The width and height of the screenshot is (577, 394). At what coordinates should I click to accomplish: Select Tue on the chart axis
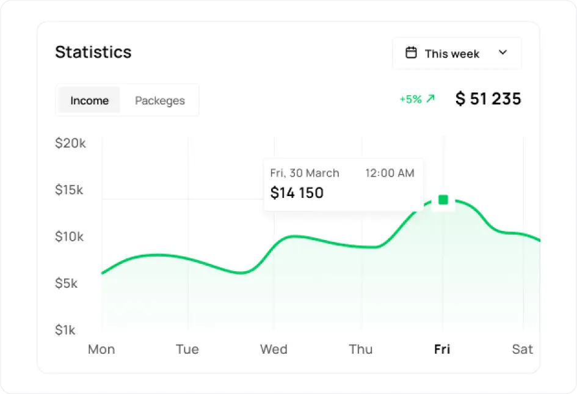[187, 349]
